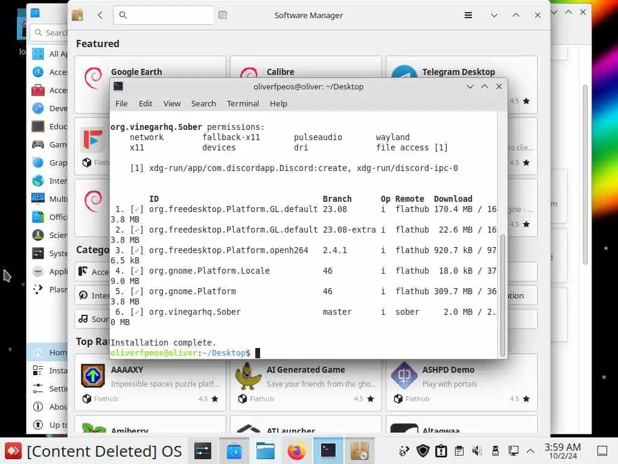Click scrollbar of right background window
Screen dimensions: 618x464
coord(585,175)
